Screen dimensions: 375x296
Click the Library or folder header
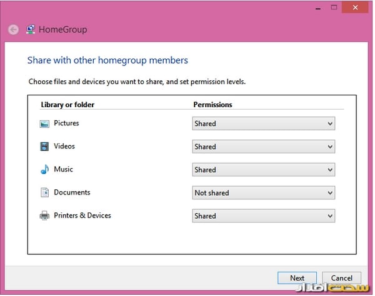coord(67,105)
